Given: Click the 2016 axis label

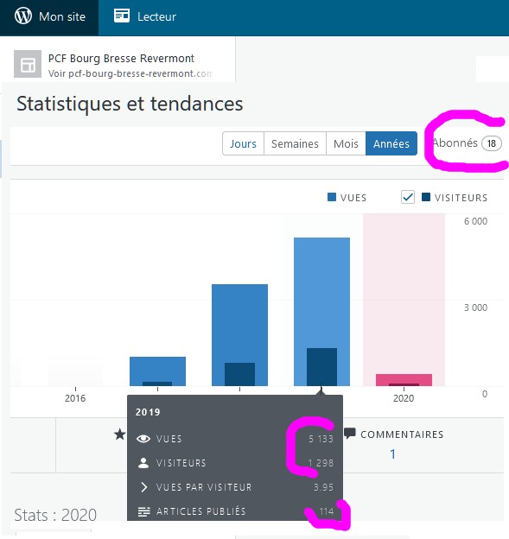Looking at the screenshot, I should [x=75, y=398].
